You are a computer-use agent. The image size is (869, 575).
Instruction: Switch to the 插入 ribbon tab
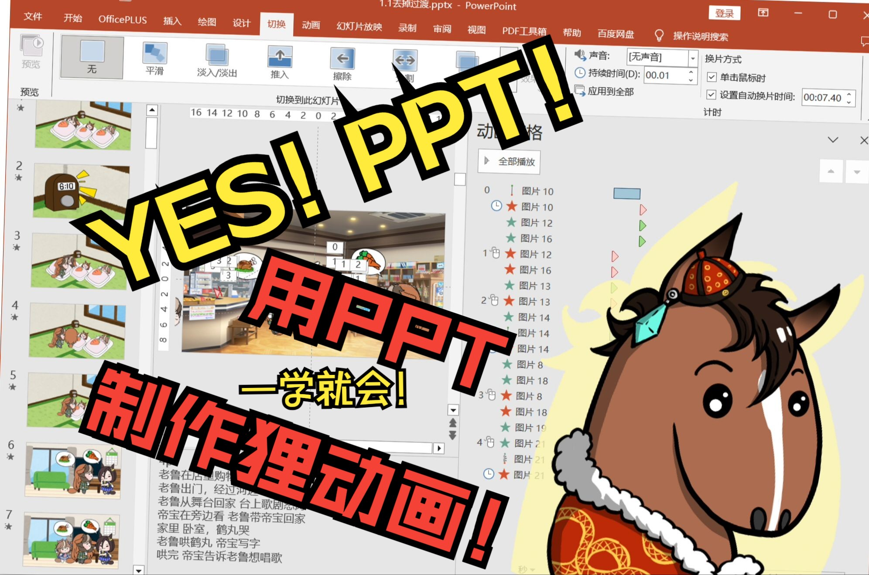172,21
